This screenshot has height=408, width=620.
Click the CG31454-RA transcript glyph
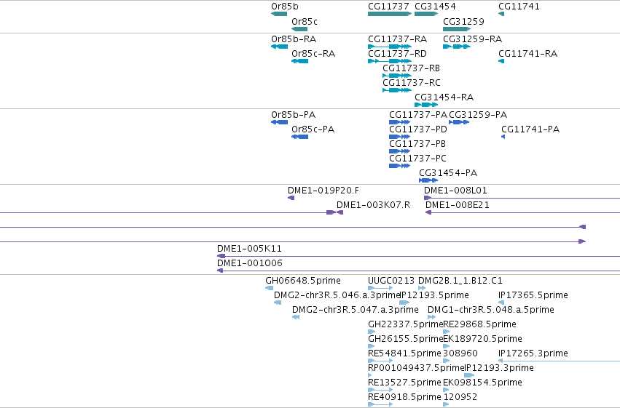coord(426,105)
